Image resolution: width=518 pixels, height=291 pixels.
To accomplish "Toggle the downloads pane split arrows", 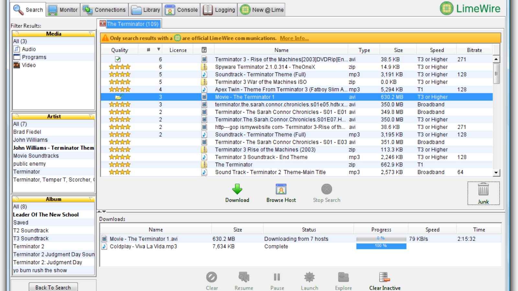I will [102, 211].
